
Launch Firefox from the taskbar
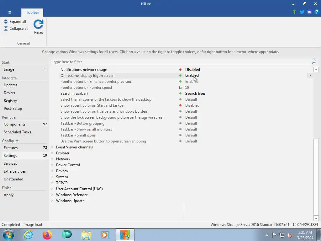[x=47, y=235]
